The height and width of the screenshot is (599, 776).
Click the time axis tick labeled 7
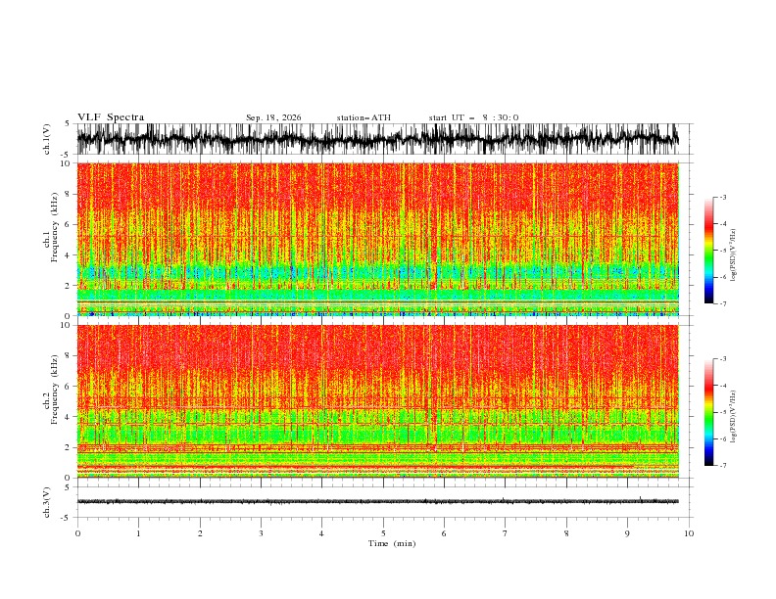(x=506, y=533)
